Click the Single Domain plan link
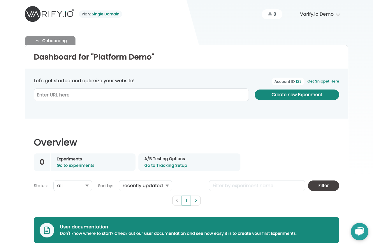This screenshot has width=373, height=245. click(105, 14)
